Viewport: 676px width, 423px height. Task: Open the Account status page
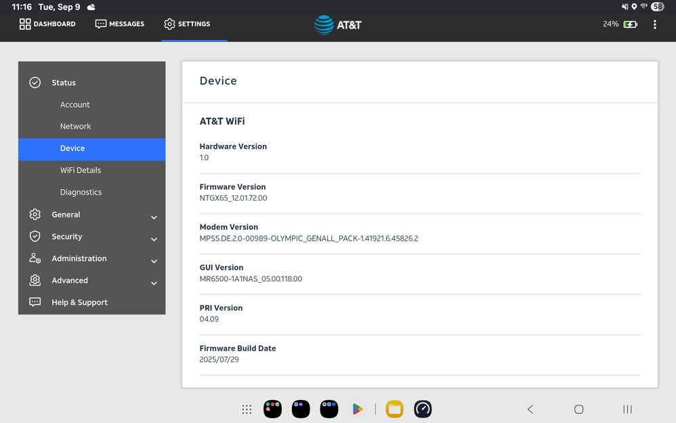75,104
